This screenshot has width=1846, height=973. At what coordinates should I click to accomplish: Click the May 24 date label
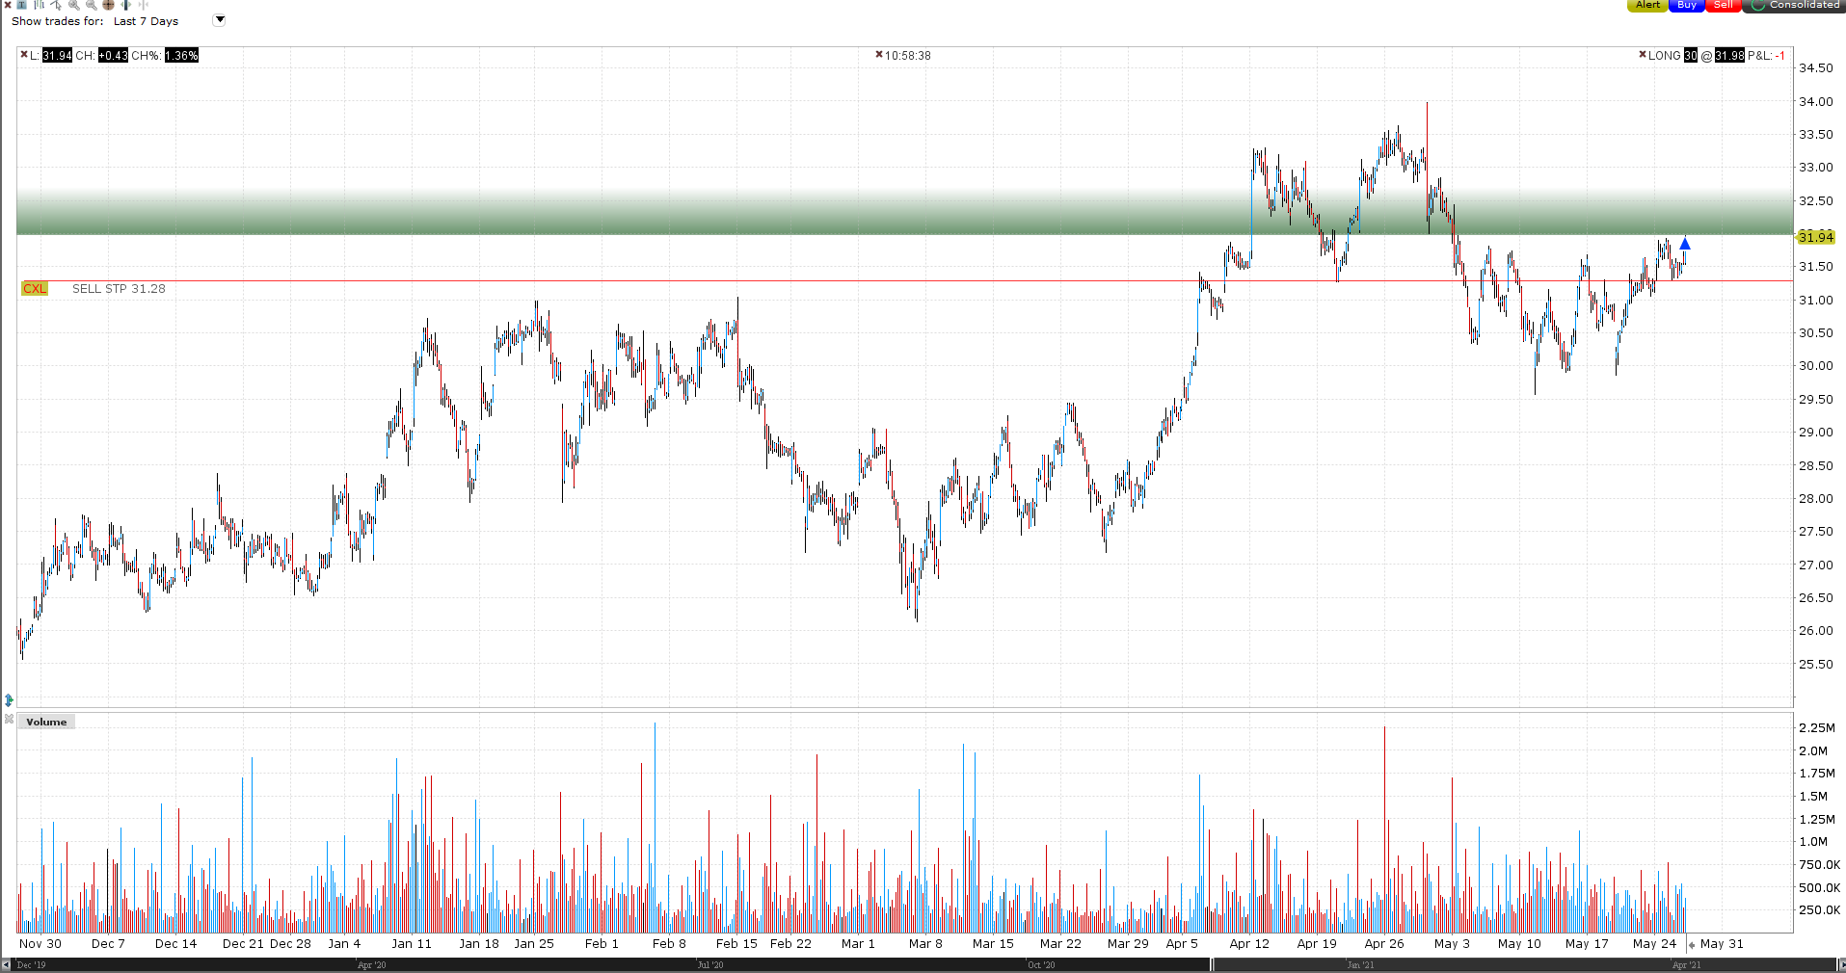[x=1654, y=944]
